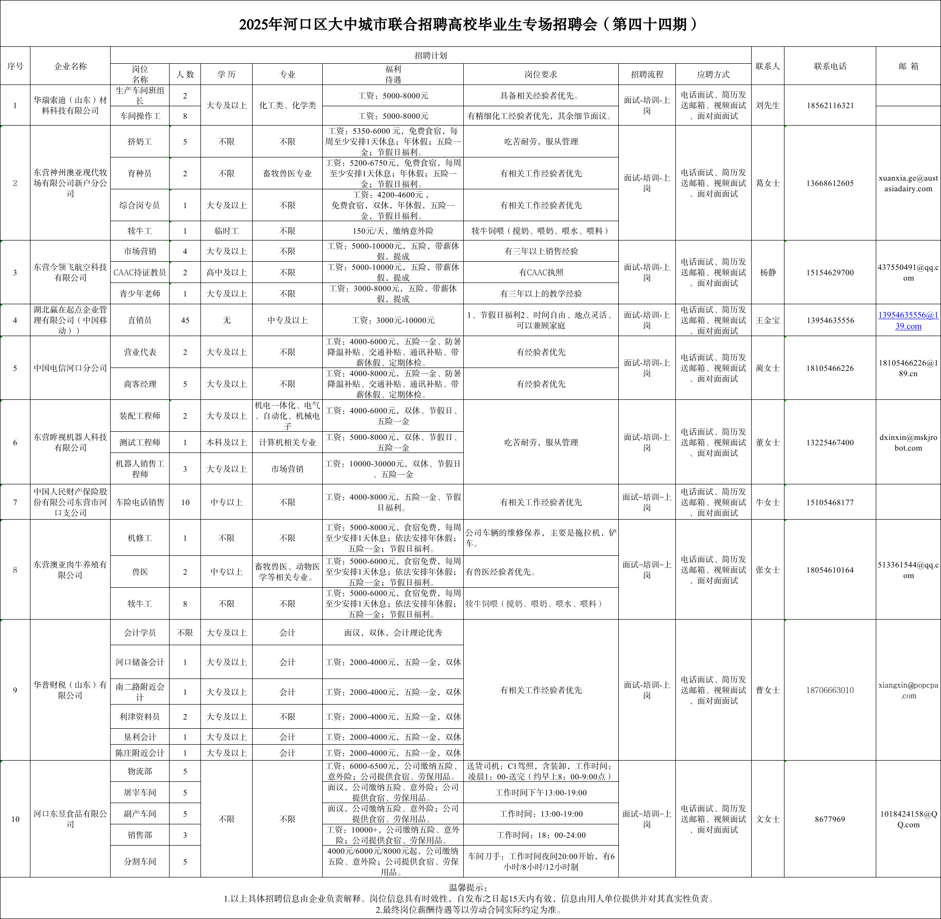
Task: Select the 具备相关经验者优先 requirement cell
Action: [x=541, y=96]
